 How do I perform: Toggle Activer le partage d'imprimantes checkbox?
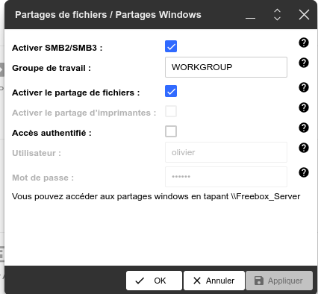(171, 111)
